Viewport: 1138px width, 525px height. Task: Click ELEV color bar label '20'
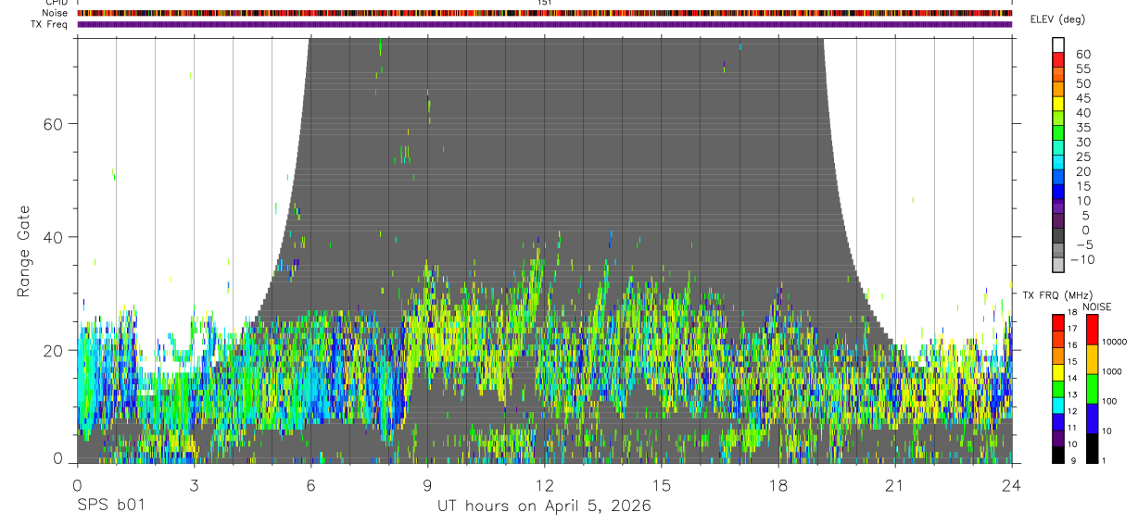point(1082,172)
